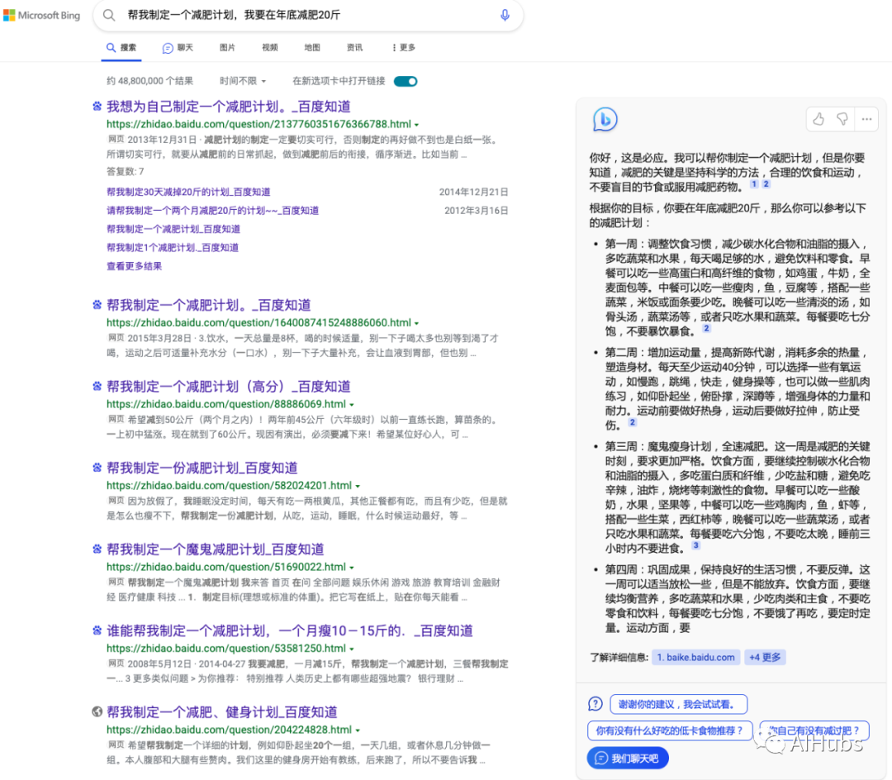Viewport: 892px width, 780px height.
Task: Click in the search query input field
Action: 307,16
